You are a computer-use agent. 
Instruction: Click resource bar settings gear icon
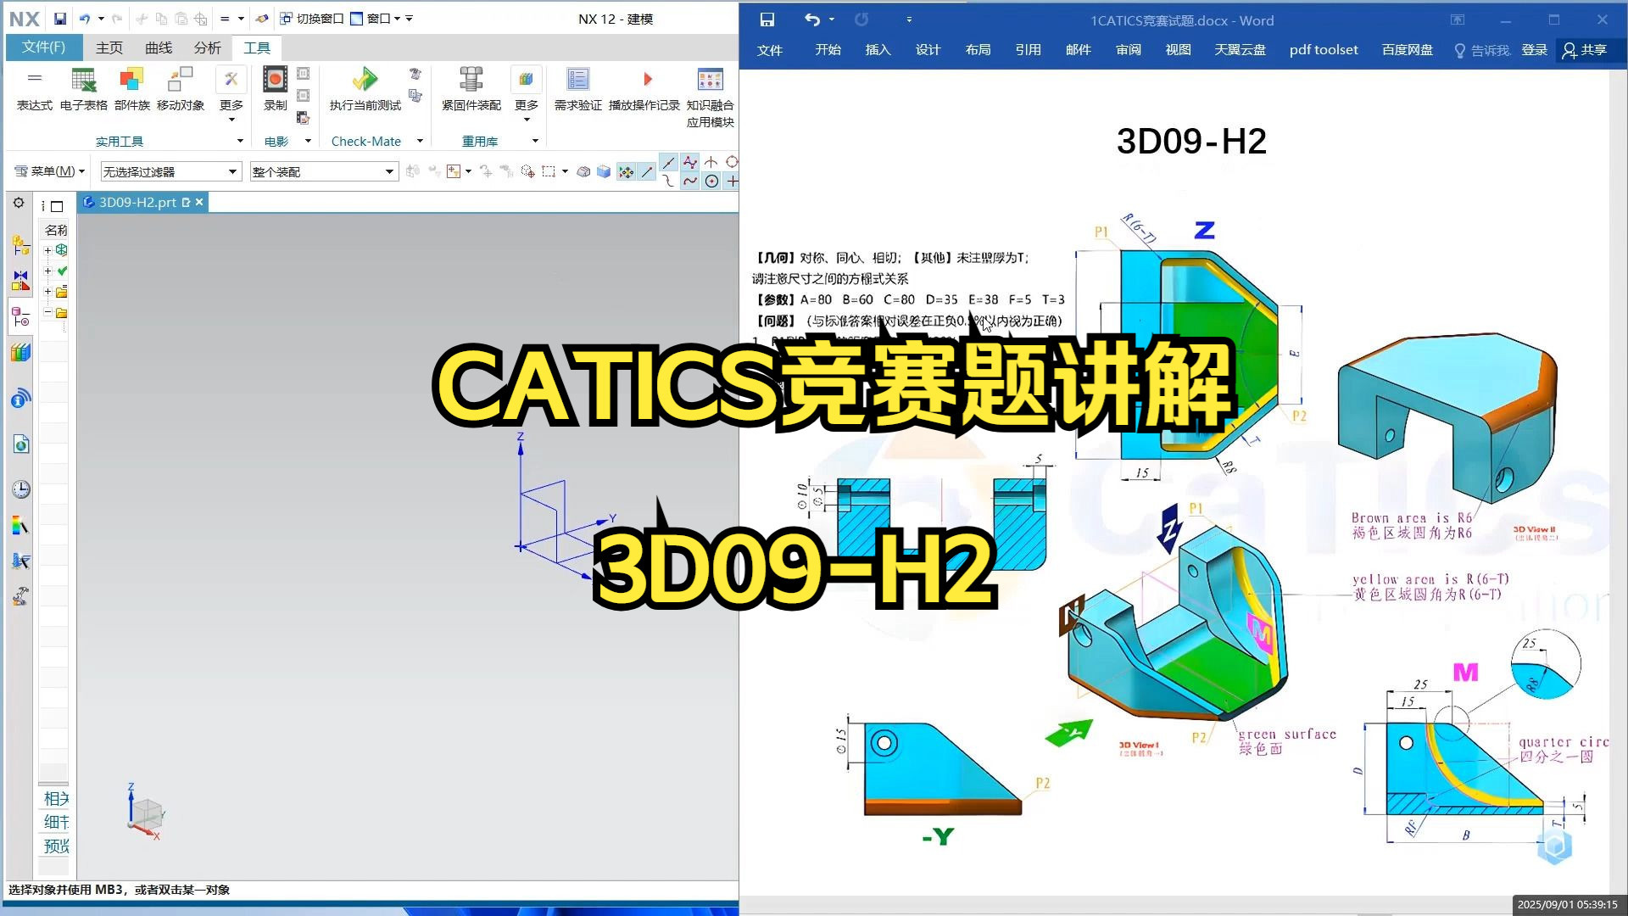[x=19, y=203]
